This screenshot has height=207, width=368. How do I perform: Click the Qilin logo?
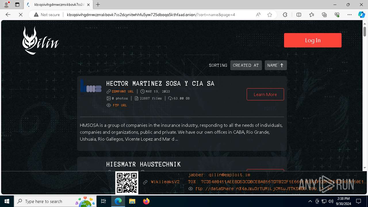pos(41,41)
